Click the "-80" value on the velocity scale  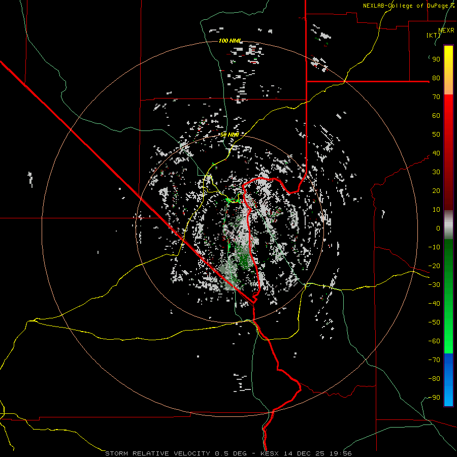coord(434,379)
